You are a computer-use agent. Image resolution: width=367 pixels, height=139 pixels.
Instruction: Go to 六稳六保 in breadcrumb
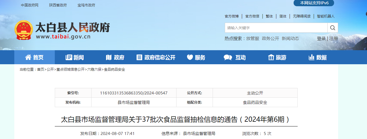(x=94, y=70)
